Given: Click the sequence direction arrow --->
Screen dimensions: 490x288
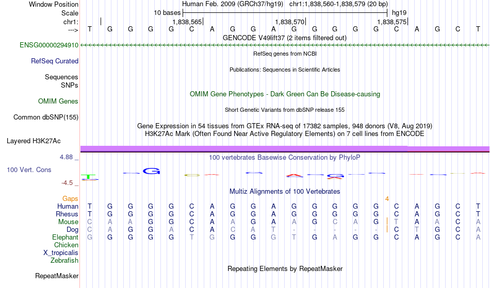Looking at the screenshot, I should tap(73, 30).
